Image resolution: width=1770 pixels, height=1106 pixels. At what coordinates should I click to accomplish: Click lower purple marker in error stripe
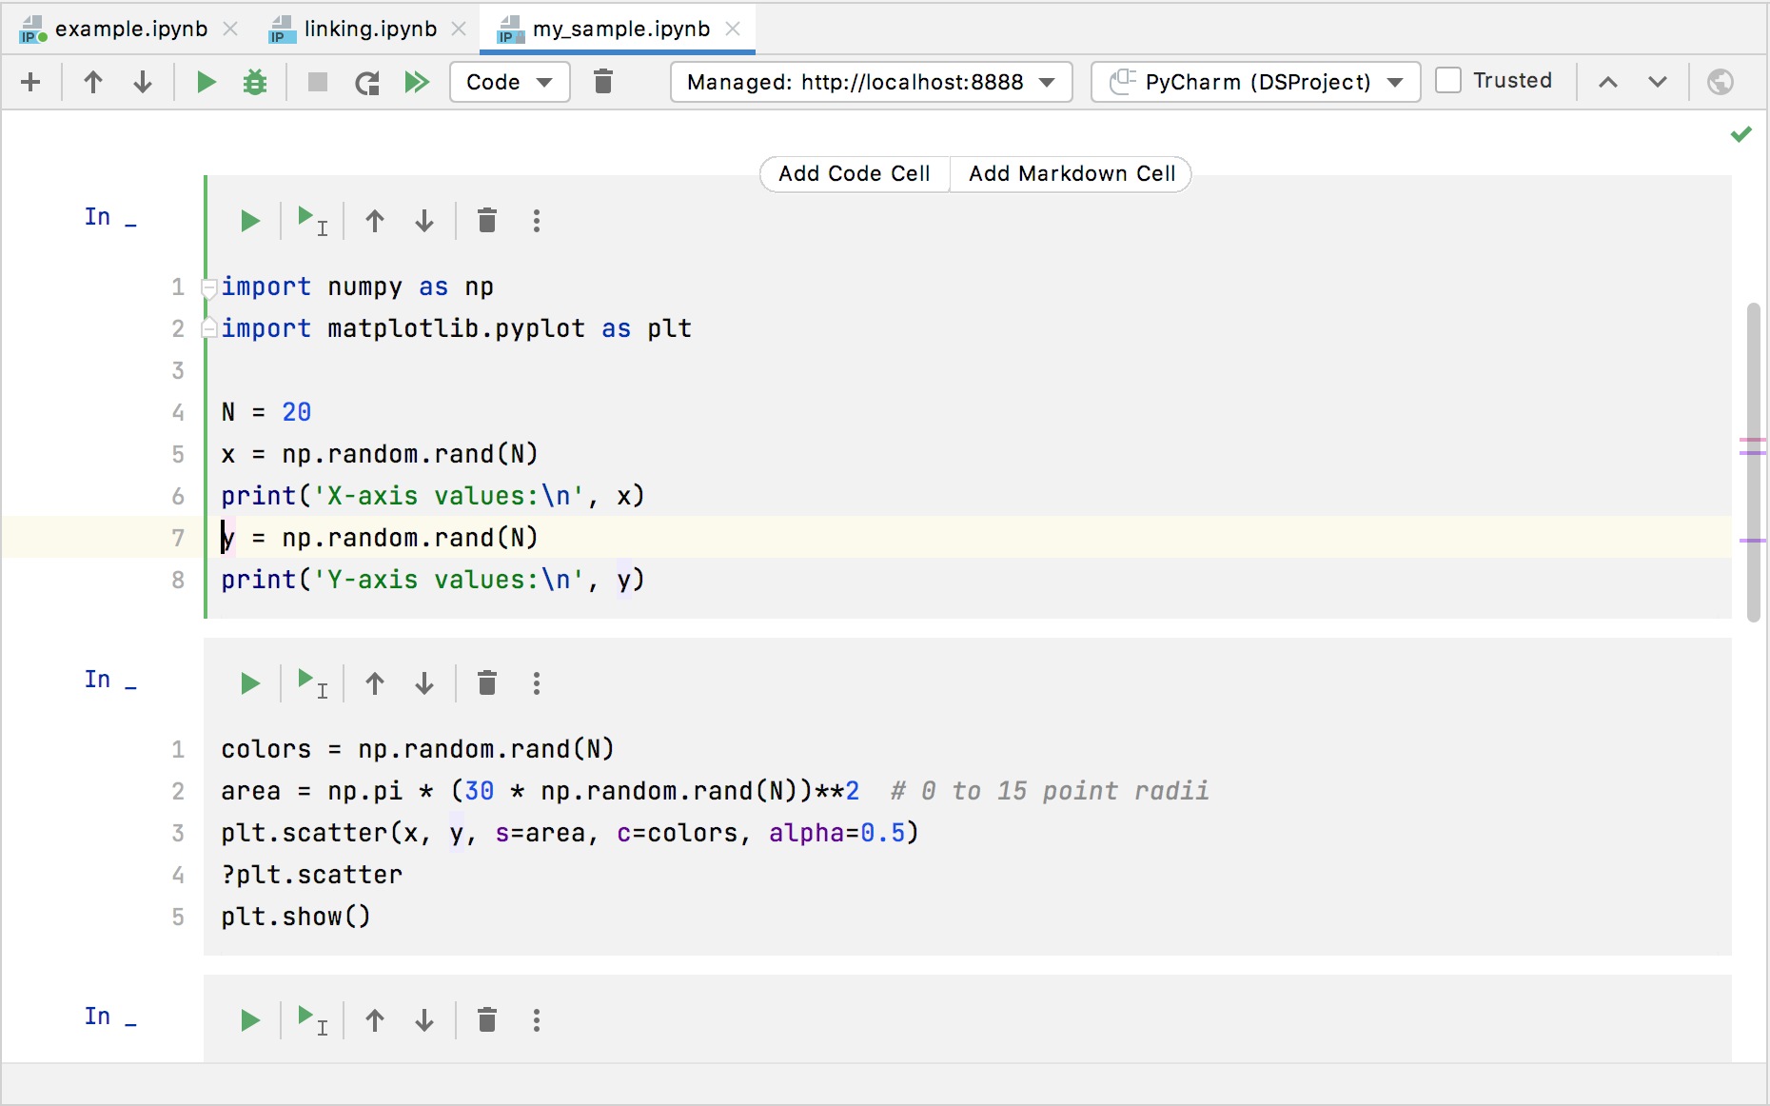pyautogui.click(x=1752, y=541)
